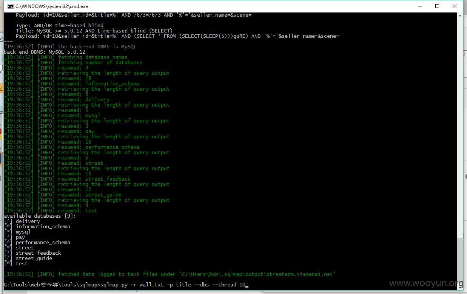Click the 'fetched data logged to text files' line
Image resolution: width=467 pixels, height=294 pixels.
(x=170, y=274)
